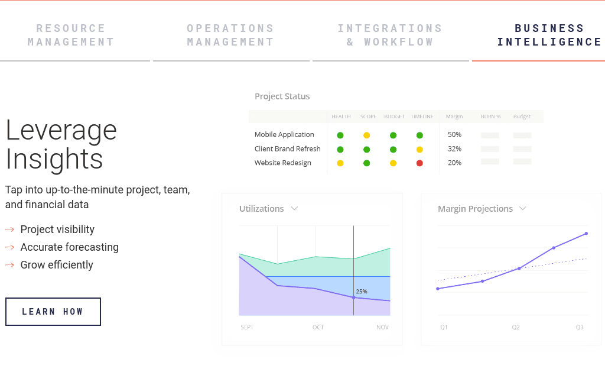
Task: Click the Grow efficiently list item text
Action: (57, 265)
